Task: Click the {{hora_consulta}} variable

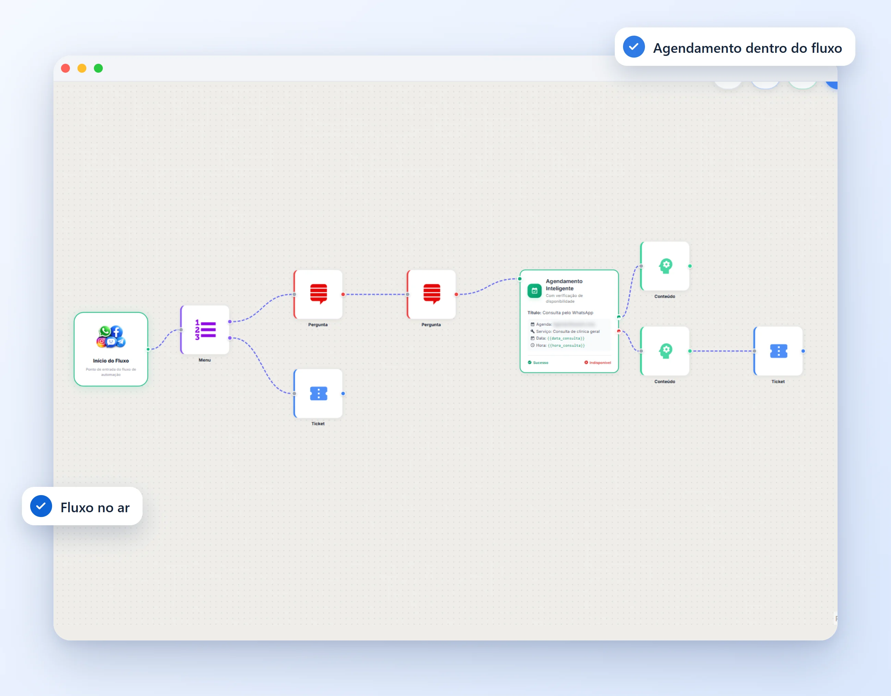Action: [566, 345]
